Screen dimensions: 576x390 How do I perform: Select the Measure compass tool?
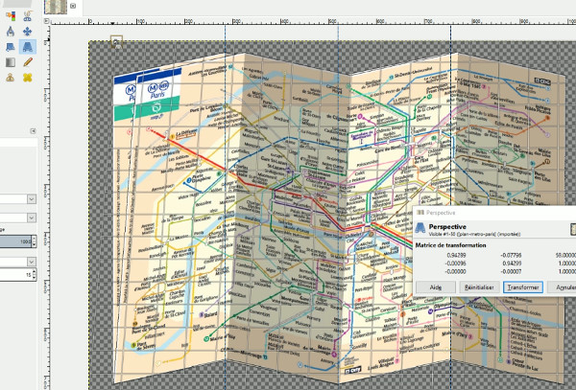click(x=11, y=32)
